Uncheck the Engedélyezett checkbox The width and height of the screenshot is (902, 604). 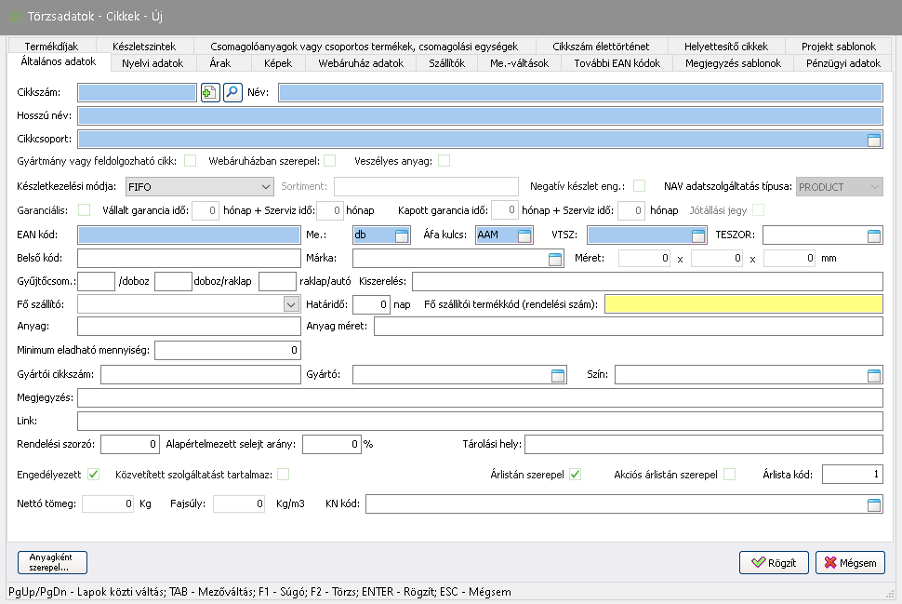pyautogui.click(x=93, y=475)
